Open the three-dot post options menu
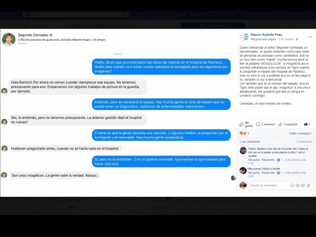 [310, 37]
